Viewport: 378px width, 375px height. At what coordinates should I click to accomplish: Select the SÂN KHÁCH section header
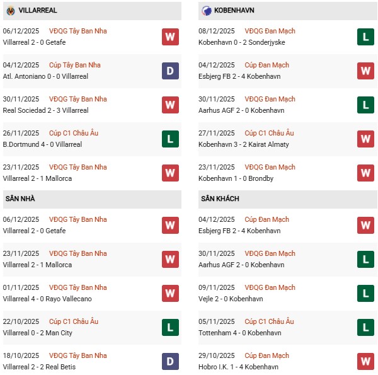point(220,199)
